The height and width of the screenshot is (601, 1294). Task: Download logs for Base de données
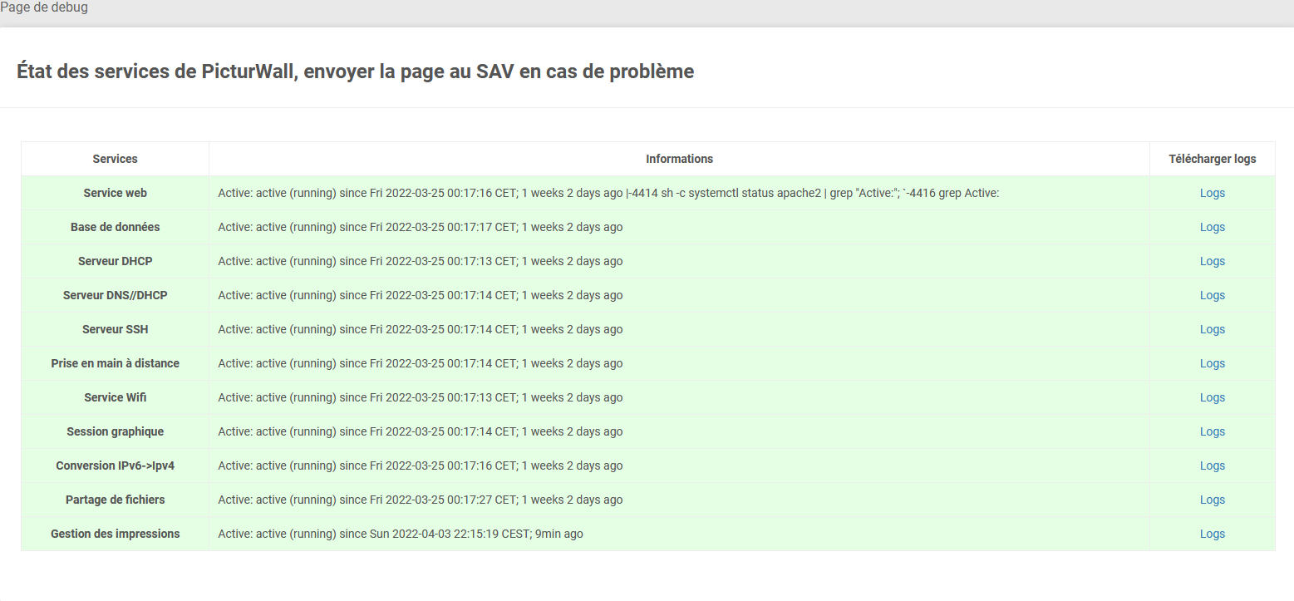pyautogui.click(x=1212, y=227)
